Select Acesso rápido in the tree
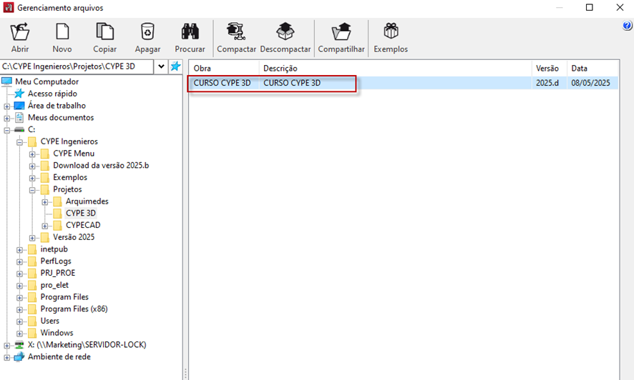This screenshot has width=634, height=380. 52,94
